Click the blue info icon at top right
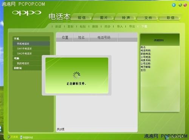The width and height of the screenshot is (189, 140). (174, 5)
